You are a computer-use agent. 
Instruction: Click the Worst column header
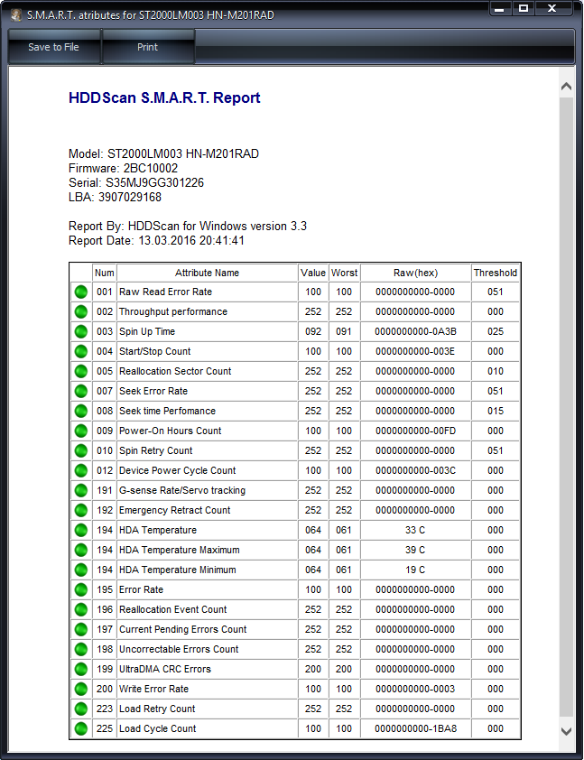(x=344, y=273)
